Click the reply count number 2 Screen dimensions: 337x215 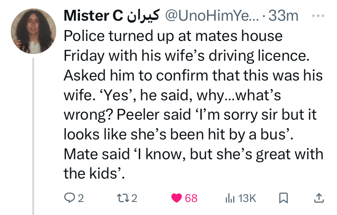81,198
